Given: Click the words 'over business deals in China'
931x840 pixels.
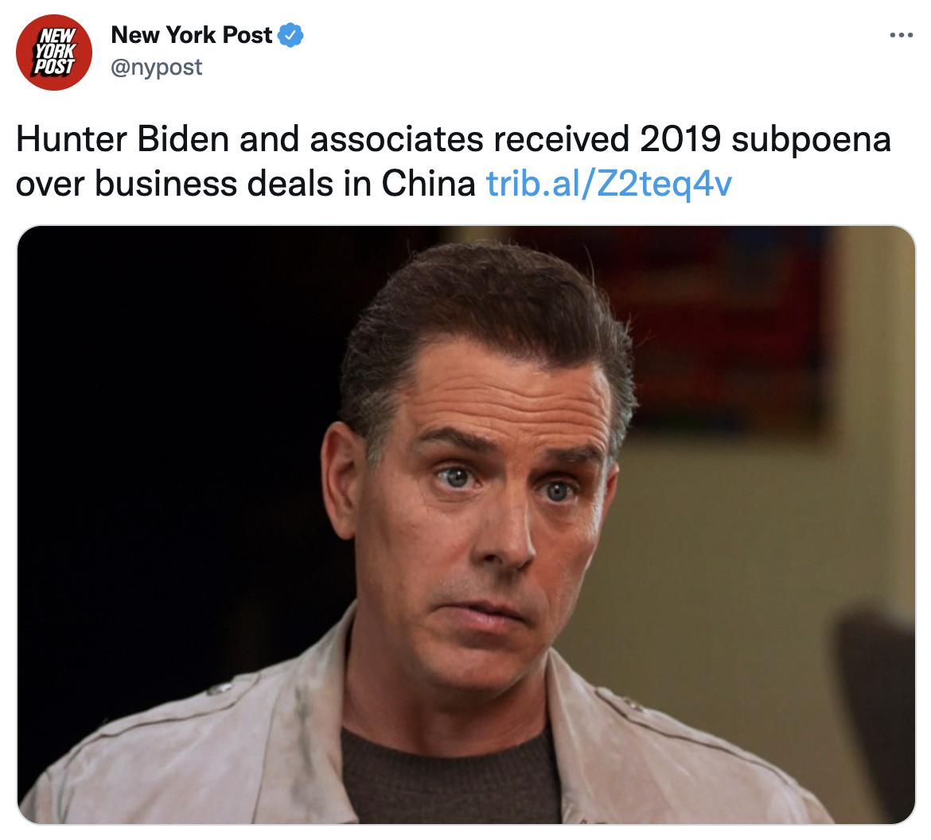Looking at the screenshot, I should click(x=246, y=184).
